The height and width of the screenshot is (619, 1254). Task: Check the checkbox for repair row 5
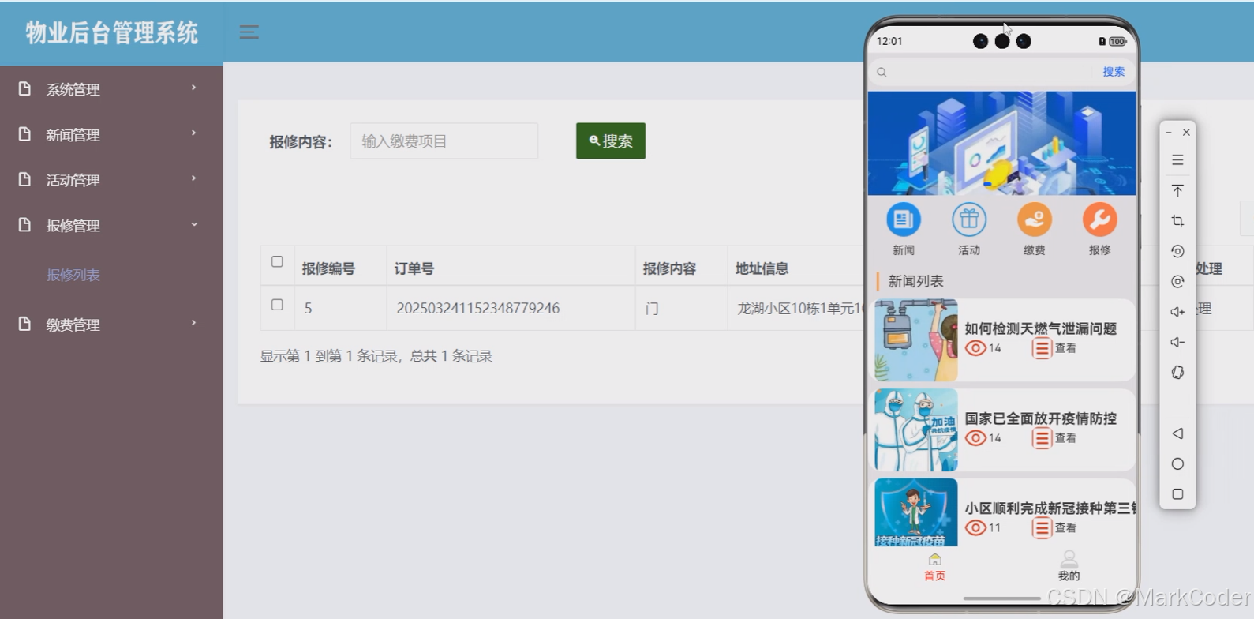pyautogui.click(x=277, y=304)
